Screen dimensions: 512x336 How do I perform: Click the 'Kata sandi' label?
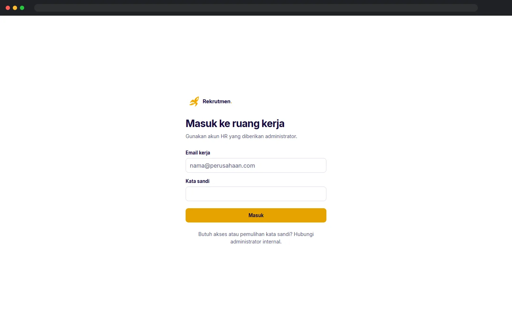tap(197, 181)
